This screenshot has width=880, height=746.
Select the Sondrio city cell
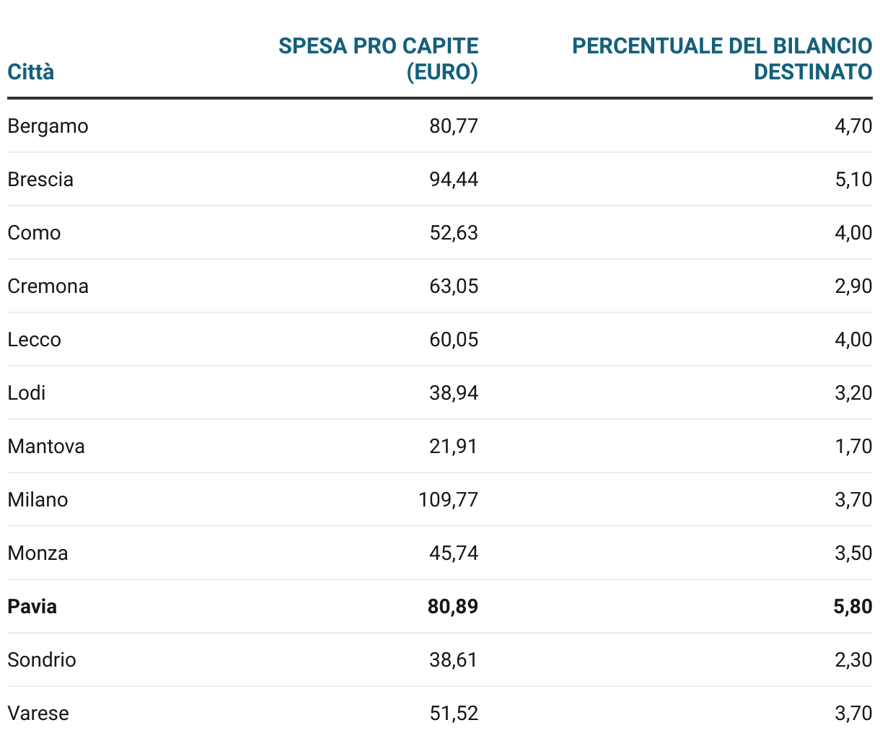click(x=42, y=659)
